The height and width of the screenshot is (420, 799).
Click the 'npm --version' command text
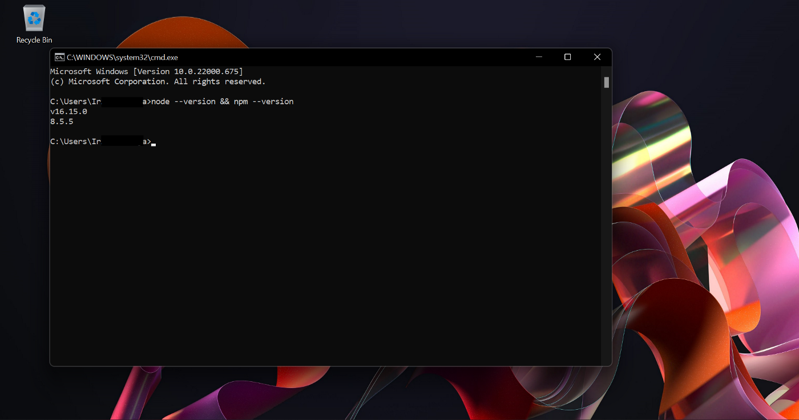coord(264,102)
